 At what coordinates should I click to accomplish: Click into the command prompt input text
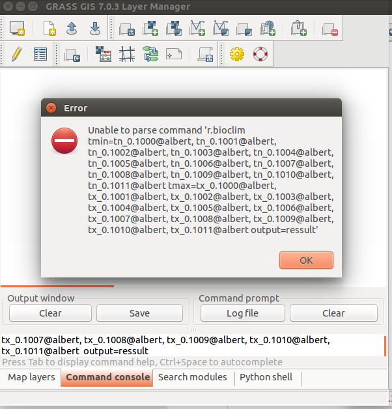coord(193,345)
